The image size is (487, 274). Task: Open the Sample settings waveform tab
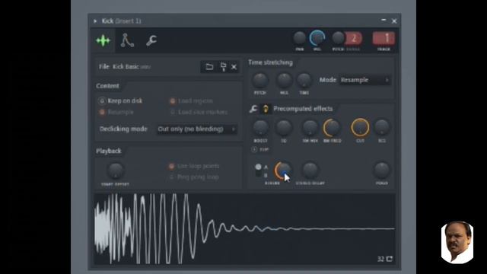point(103,40)
